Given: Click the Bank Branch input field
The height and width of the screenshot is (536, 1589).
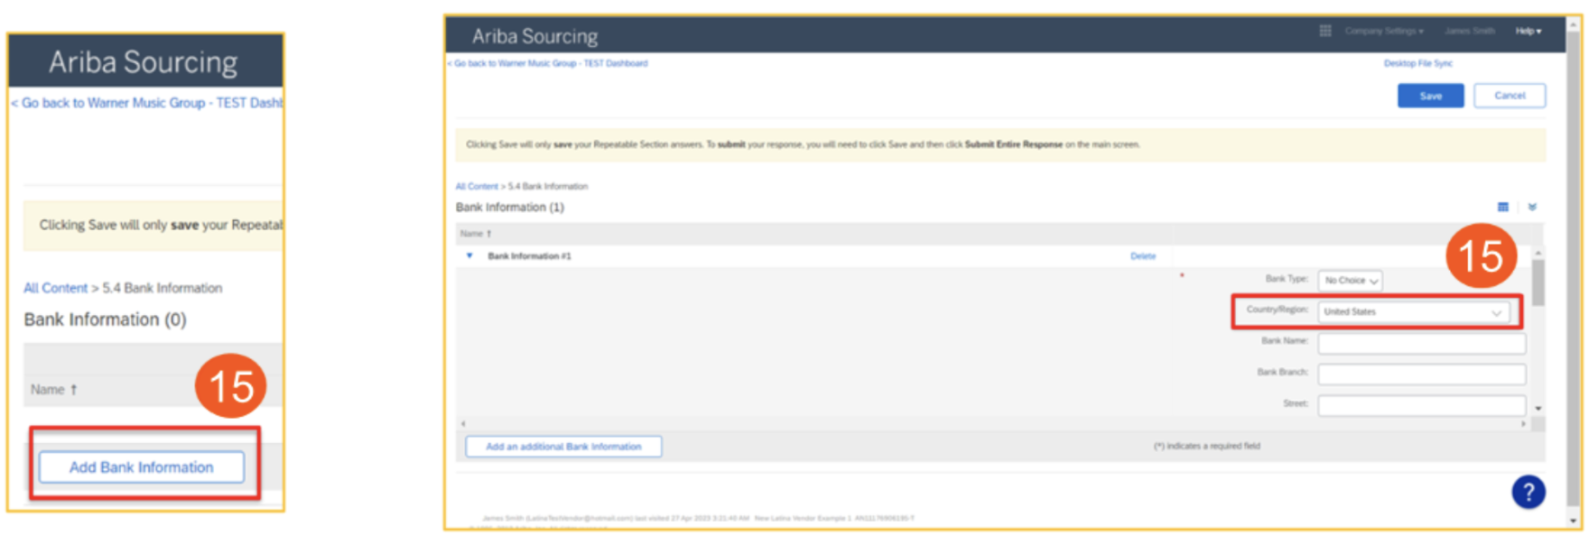Looking at the screenshot, I should click(x=1422, y=374).
